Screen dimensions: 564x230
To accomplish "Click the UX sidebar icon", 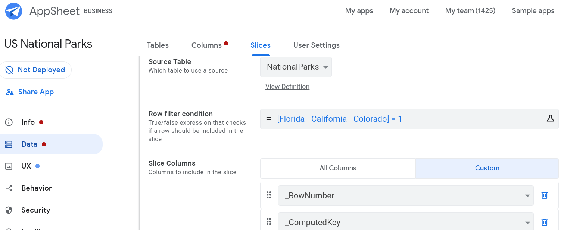I will [x=9, y=166].
